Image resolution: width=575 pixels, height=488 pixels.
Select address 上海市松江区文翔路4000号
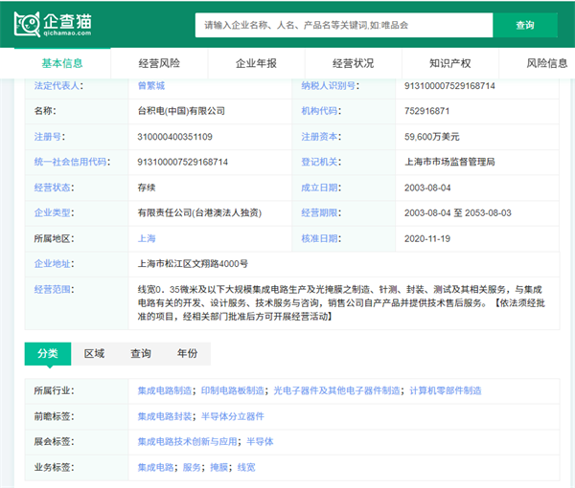tap(193, 263)
